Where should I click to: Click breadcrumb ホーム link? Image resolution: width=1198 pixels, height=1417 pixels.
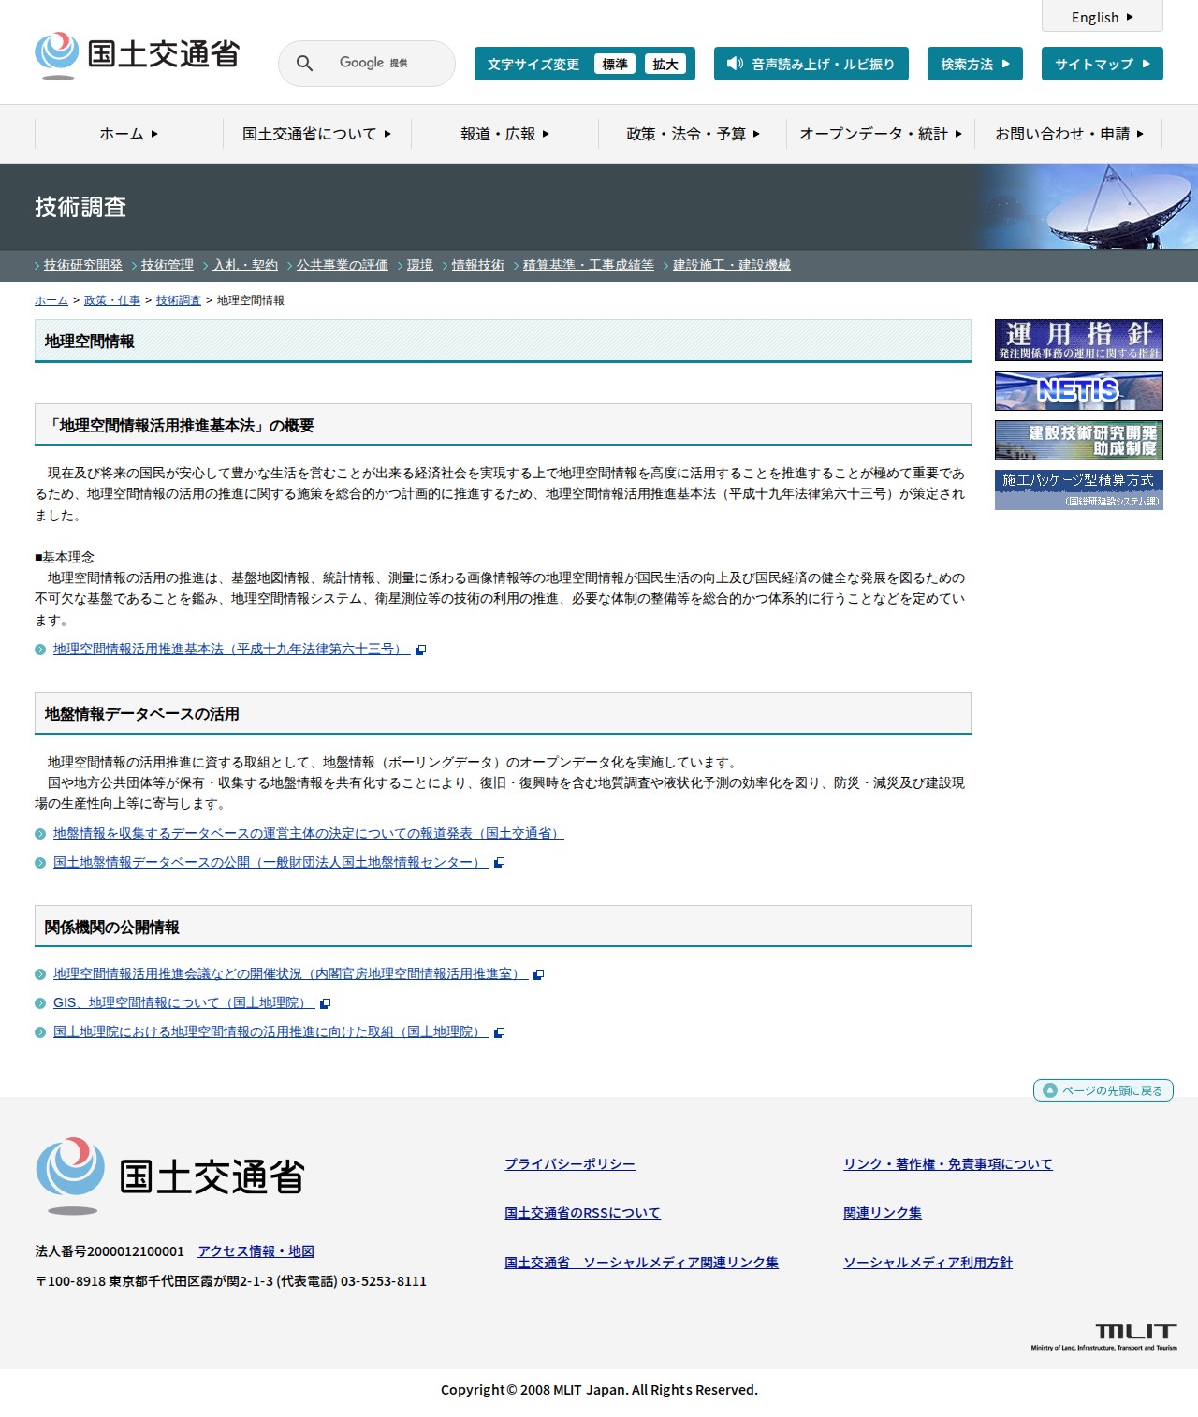coord(51,300)
